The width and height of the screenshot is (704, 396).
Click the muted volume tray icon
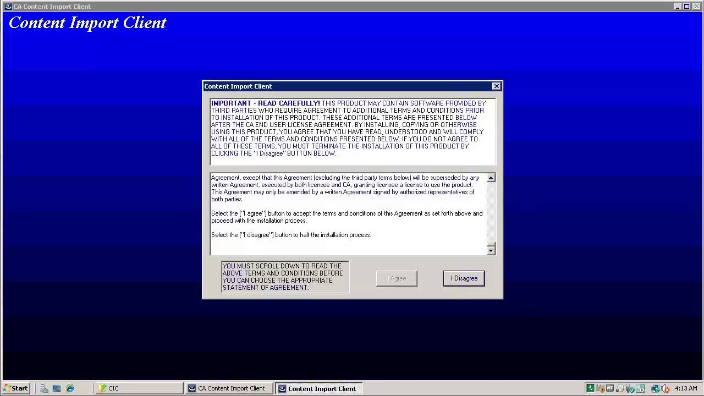click(665, 388)
